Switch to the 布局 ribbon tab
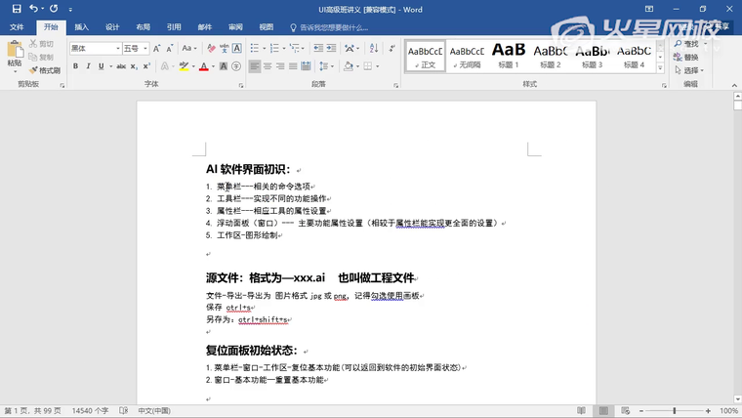 coord(143,27)
